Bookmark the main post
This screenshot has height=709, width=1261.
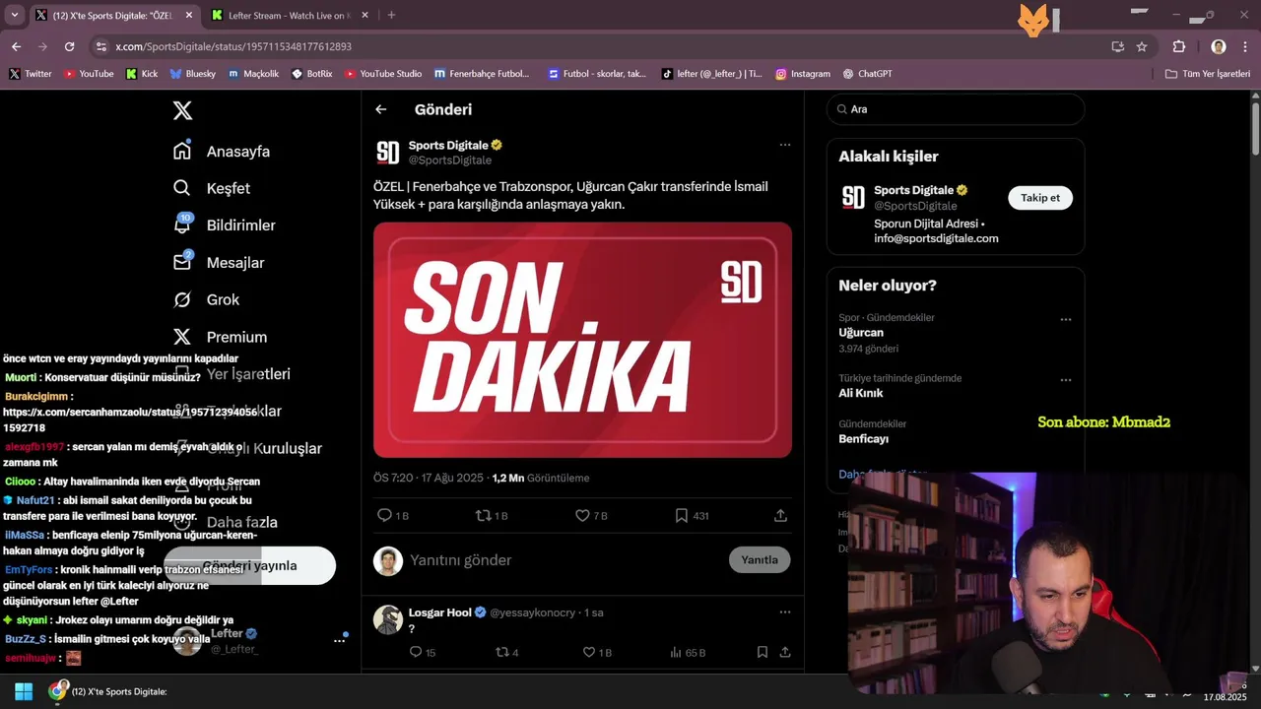(x=681, y=515)
